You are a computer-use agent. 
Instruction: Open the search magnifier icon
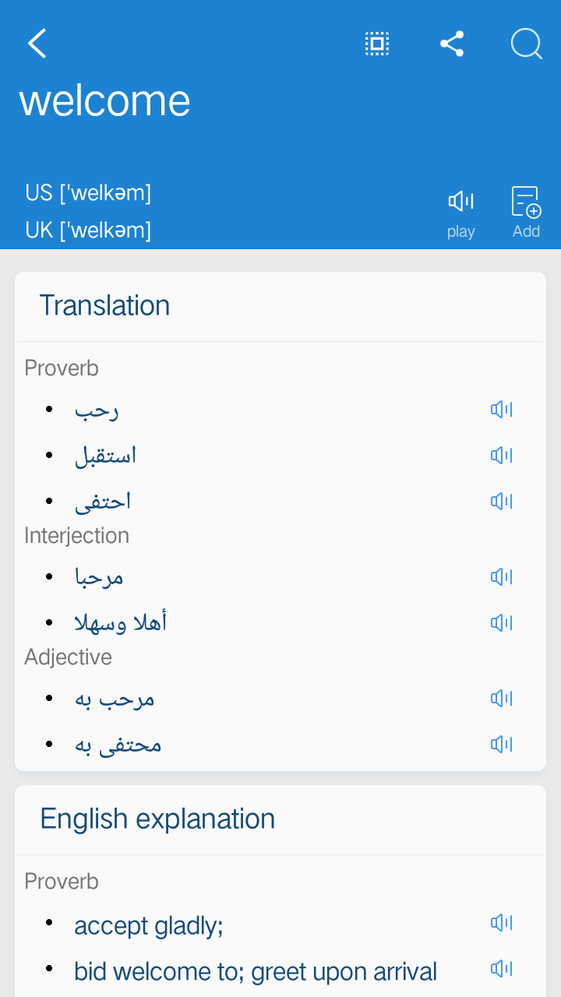(x=527, y=44)
